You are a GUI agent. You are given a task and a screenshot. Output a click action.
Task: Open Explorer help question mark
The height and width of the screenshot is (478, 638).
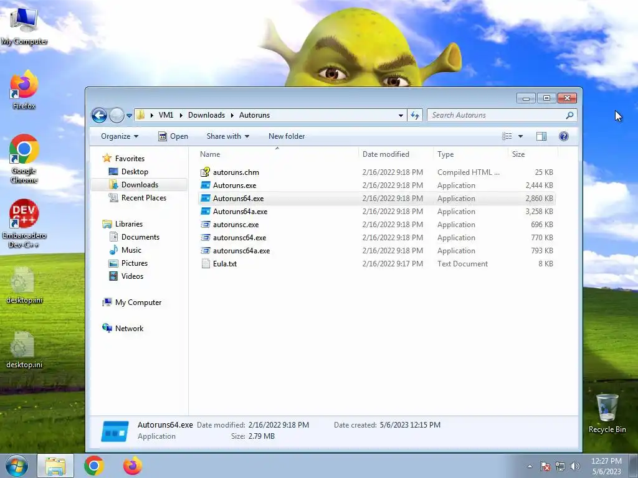563,136
